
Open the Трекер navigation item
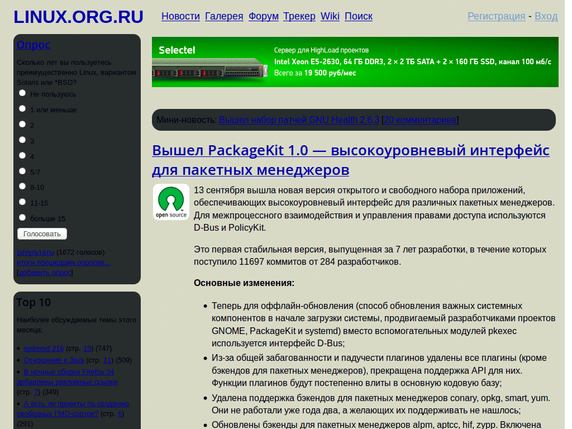tap(299, 16)
